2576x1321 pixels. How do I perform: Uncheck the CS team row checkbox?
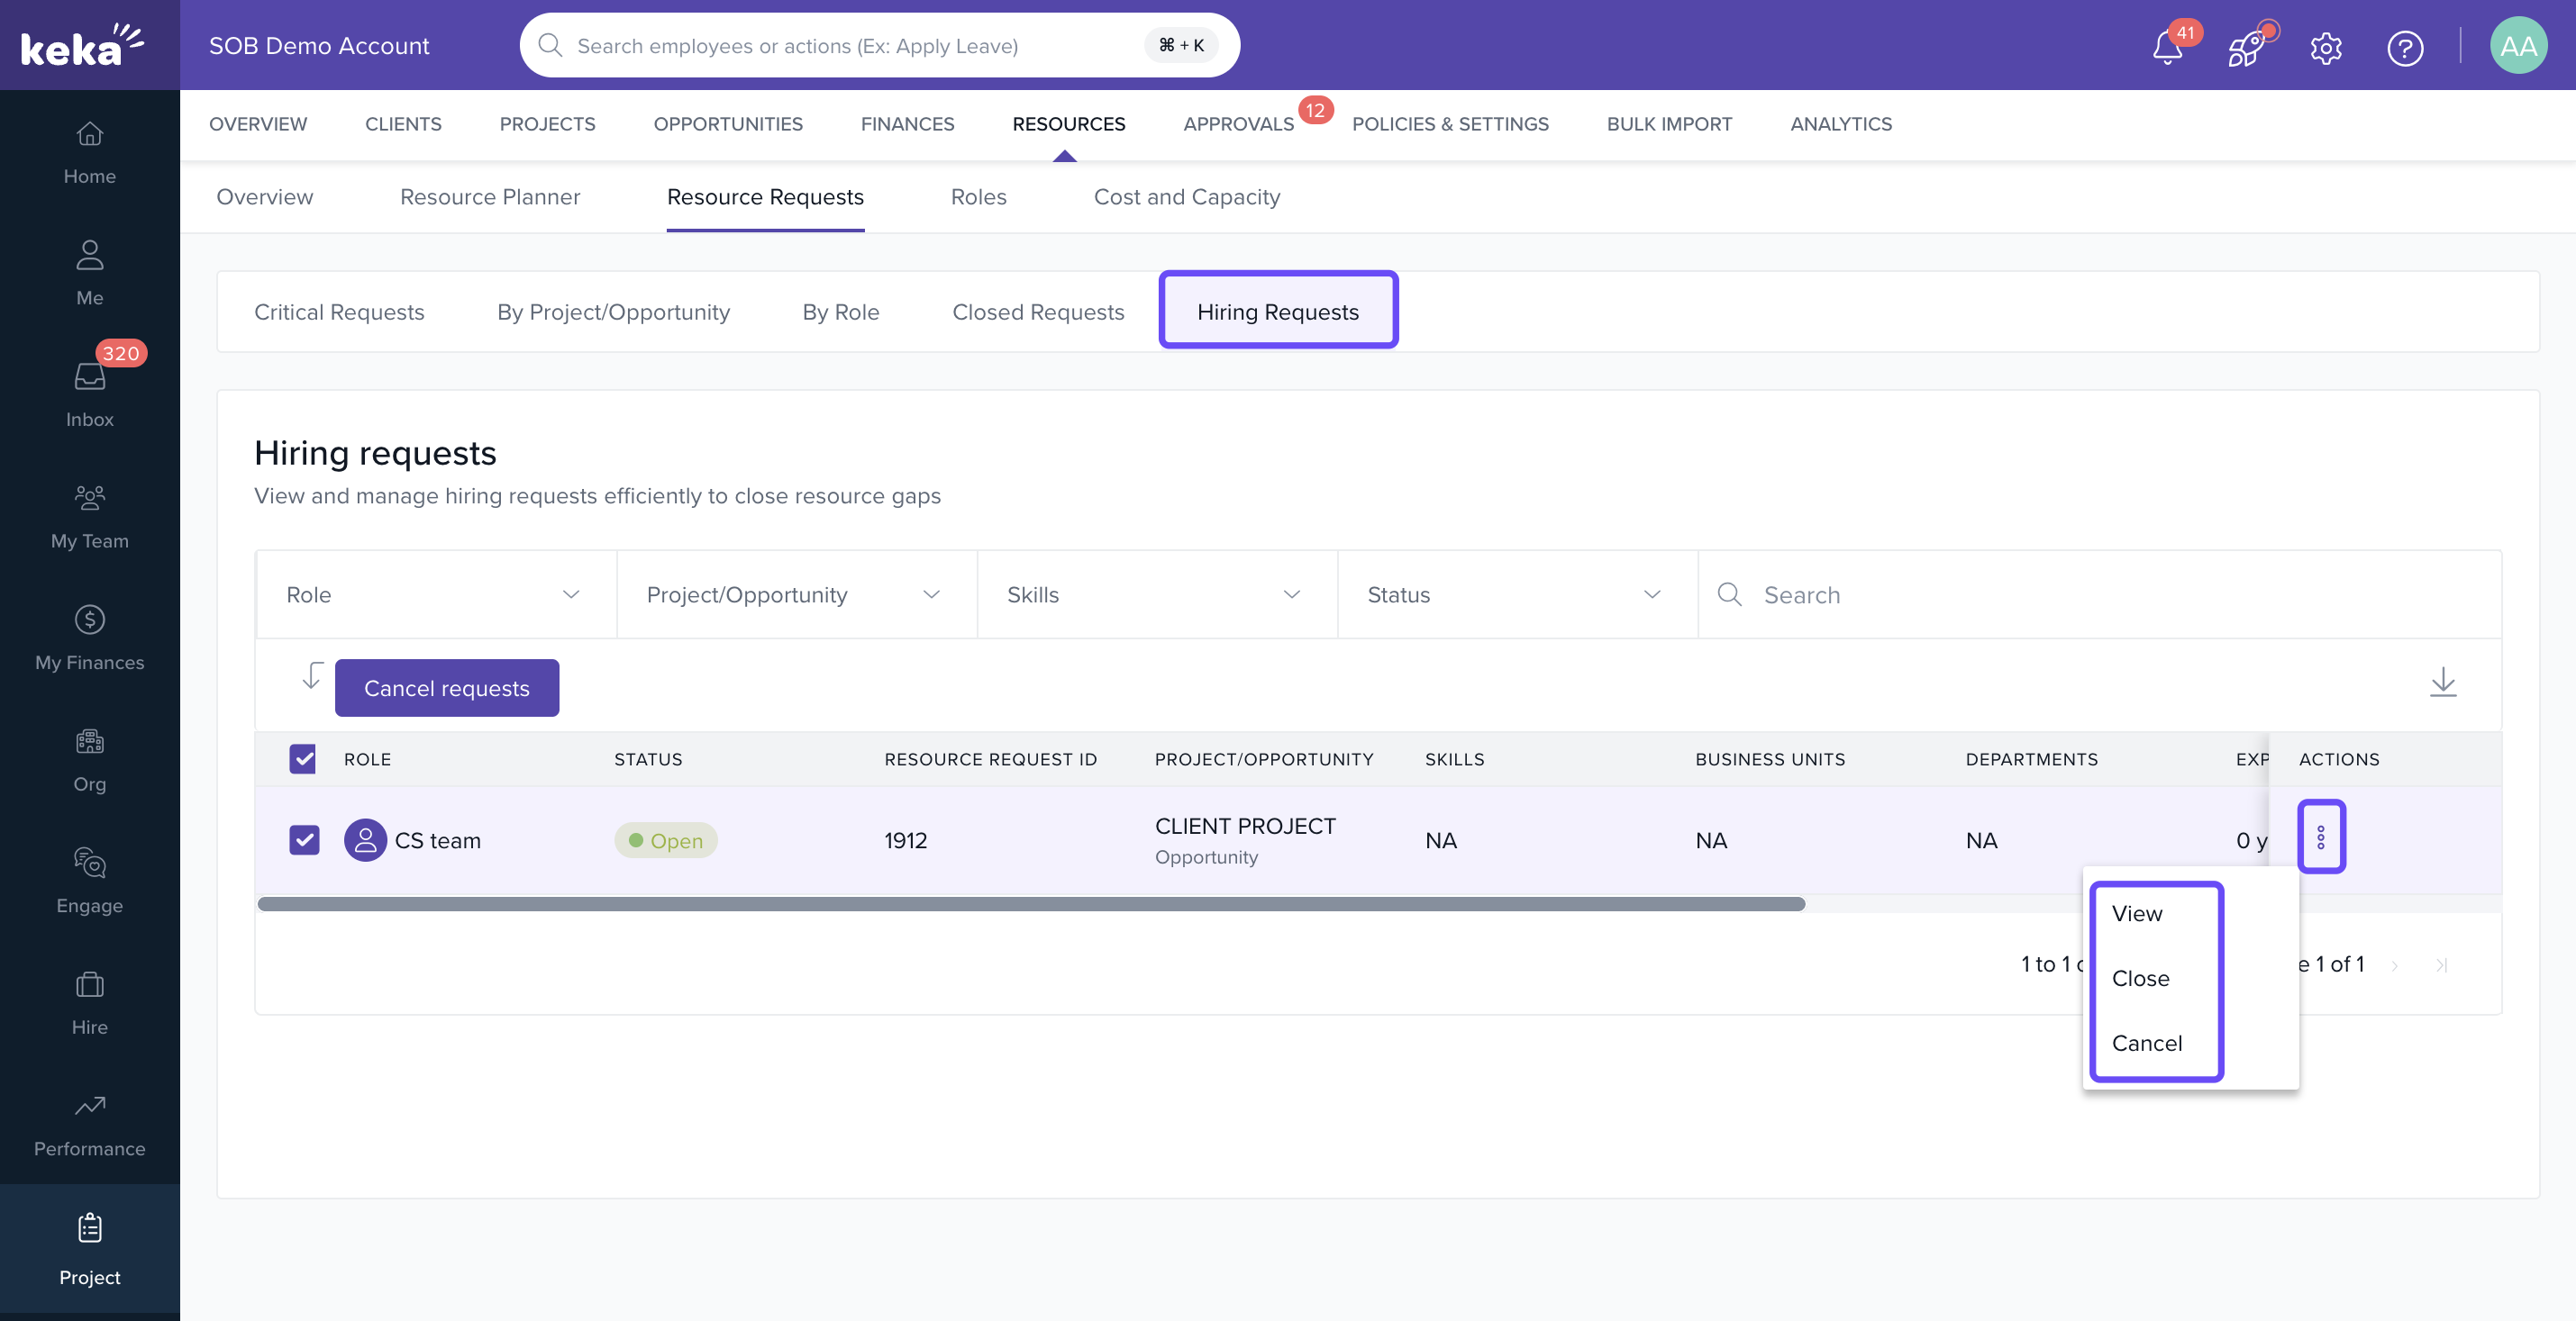pos(304,839)
